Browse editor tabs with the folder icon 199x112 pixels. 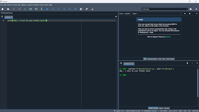2,16
